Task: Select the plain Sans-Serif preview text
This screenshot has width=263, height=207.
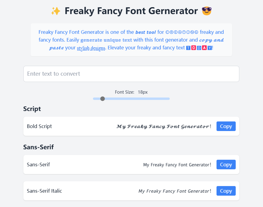Action: point(177,165)
